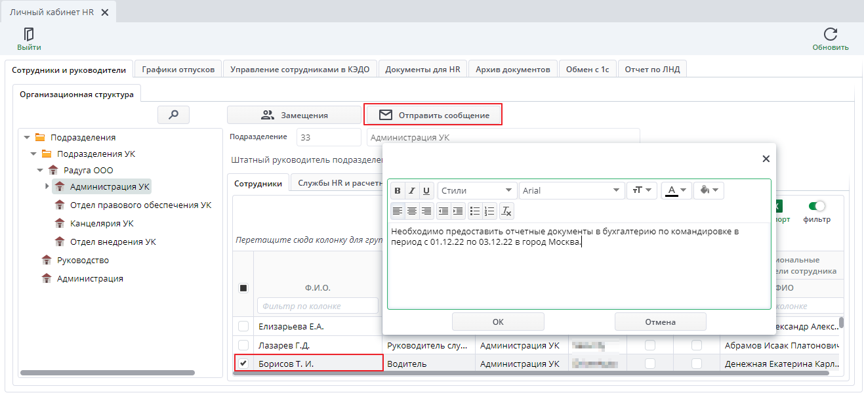Increase indent of message text
The image size is (864, 399).
458,211
